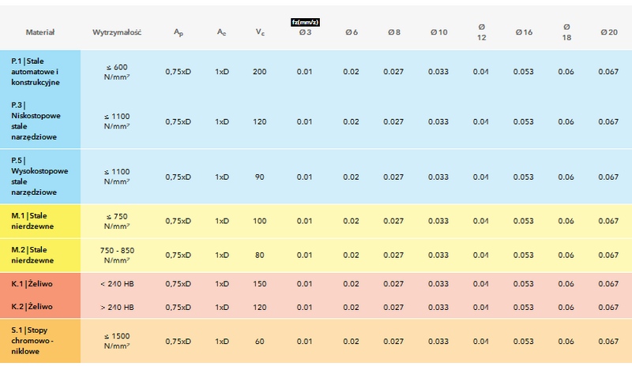Click the 750 - 850 N/mm² strength cell
632x366 pixels.
click(x=117, y=255)
